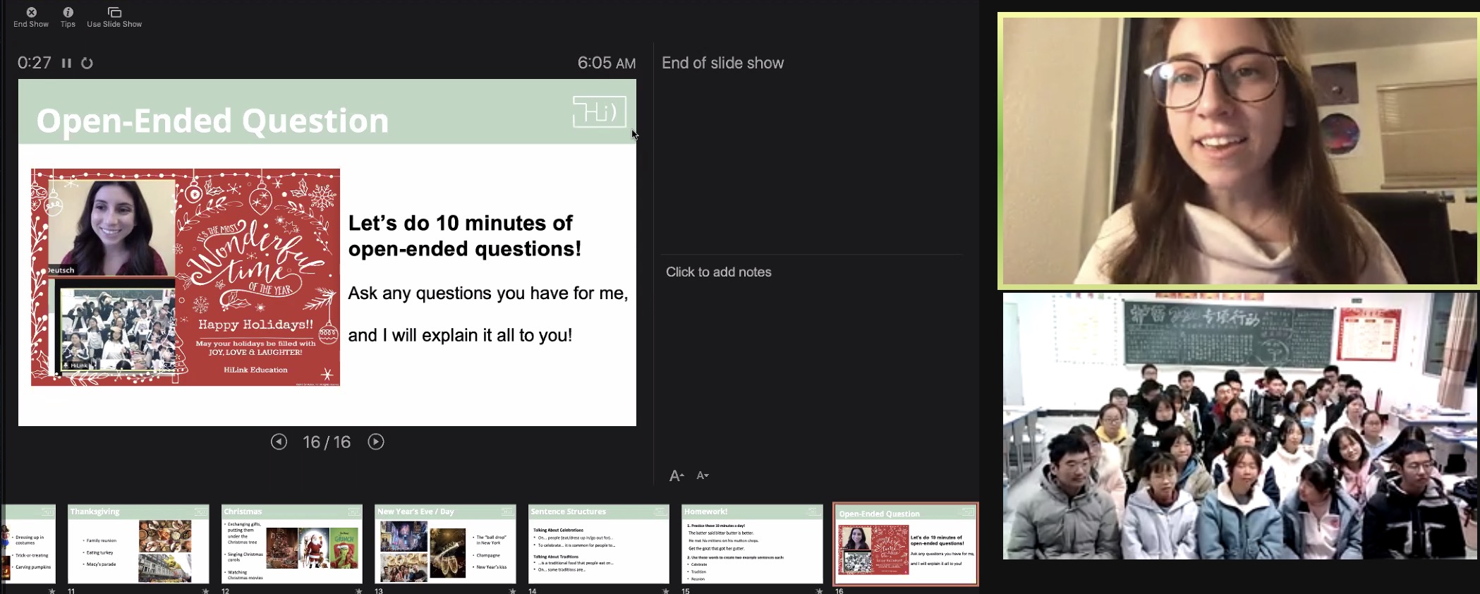Increase notes font size
The width and height of the screenshot is (1480, 594).
click(x=677, y=475)
